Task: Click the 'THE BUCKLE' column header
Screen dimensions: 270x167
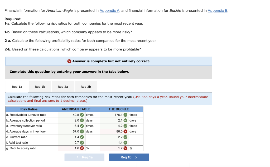Action: [119, 109]
